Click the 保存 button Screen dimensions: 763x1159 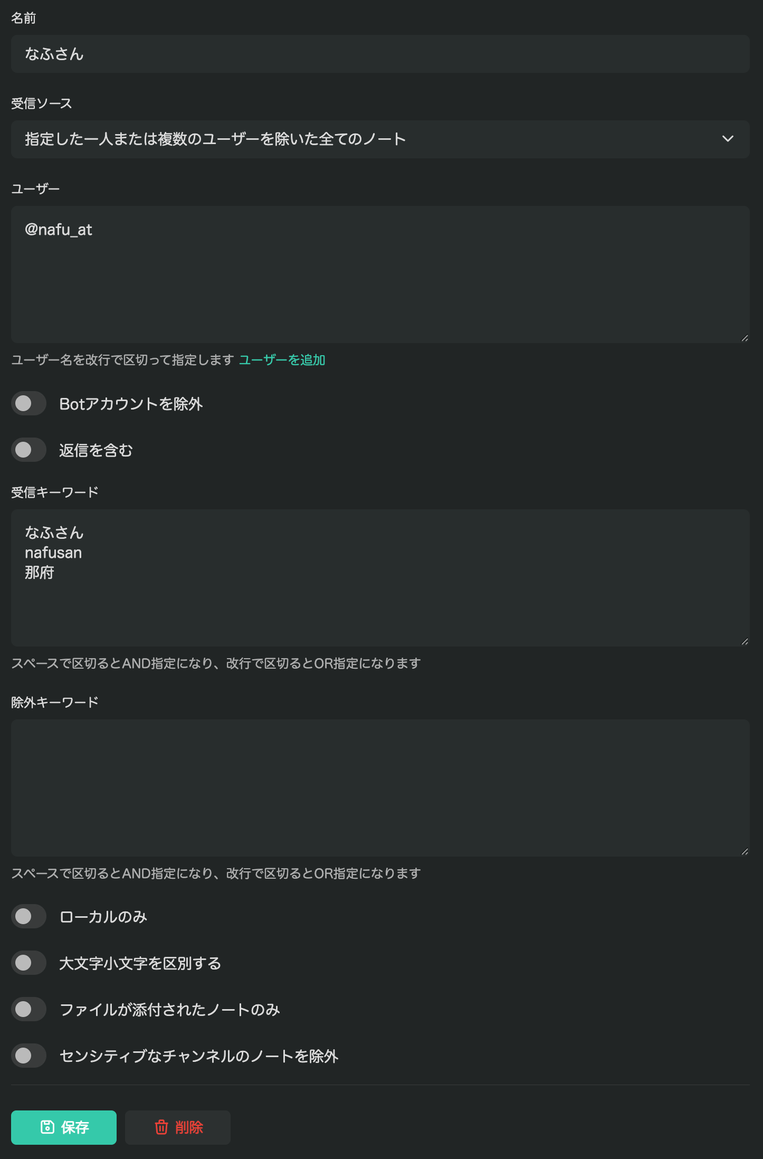point(64,1127)
